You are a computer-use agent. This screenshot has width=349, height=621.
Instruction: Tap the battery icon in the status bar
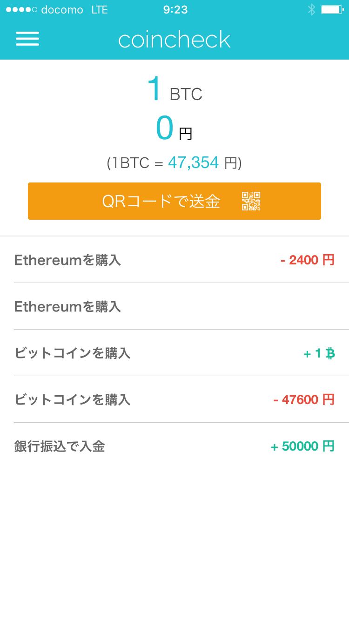tap(332, 10)
